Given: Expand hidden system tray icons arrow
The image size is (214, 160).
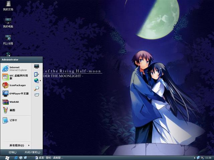Looking at the screenshot, I should pos(195,157).
